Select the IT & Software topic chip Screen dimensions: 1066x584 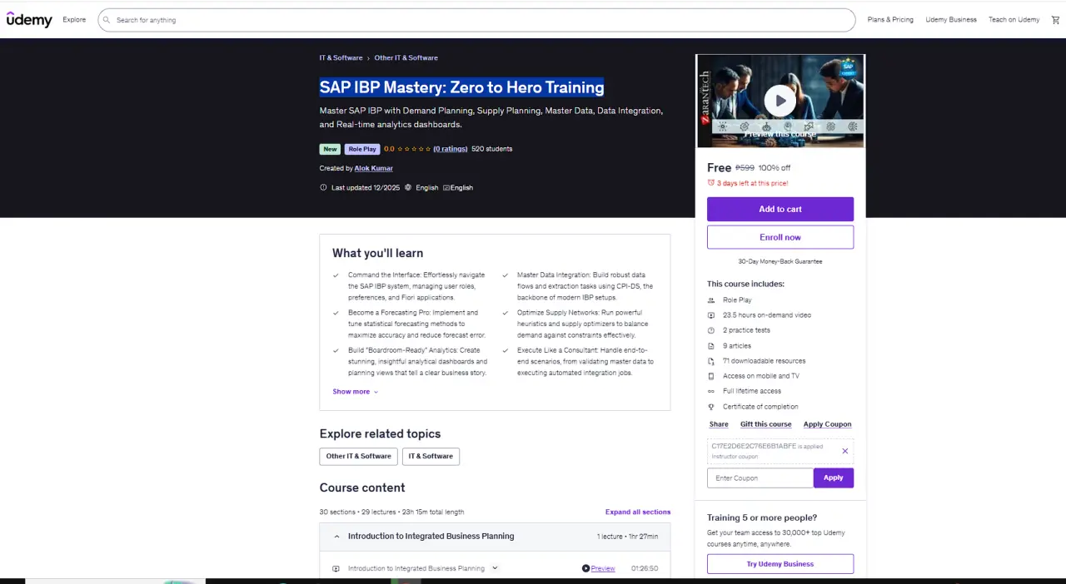coord(431,457)
